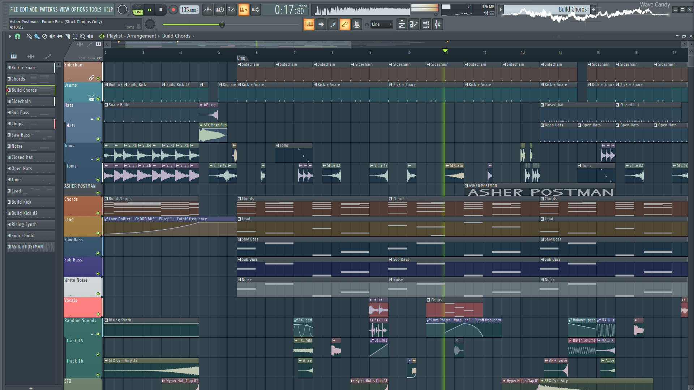Open the Mixer view icon
The width and height of the screenshot is (694, 390).
coord(438,25)
